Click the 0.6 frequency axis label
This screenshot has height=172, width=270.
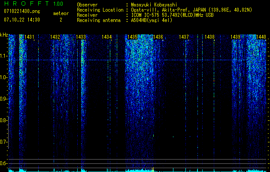(3, 163)
